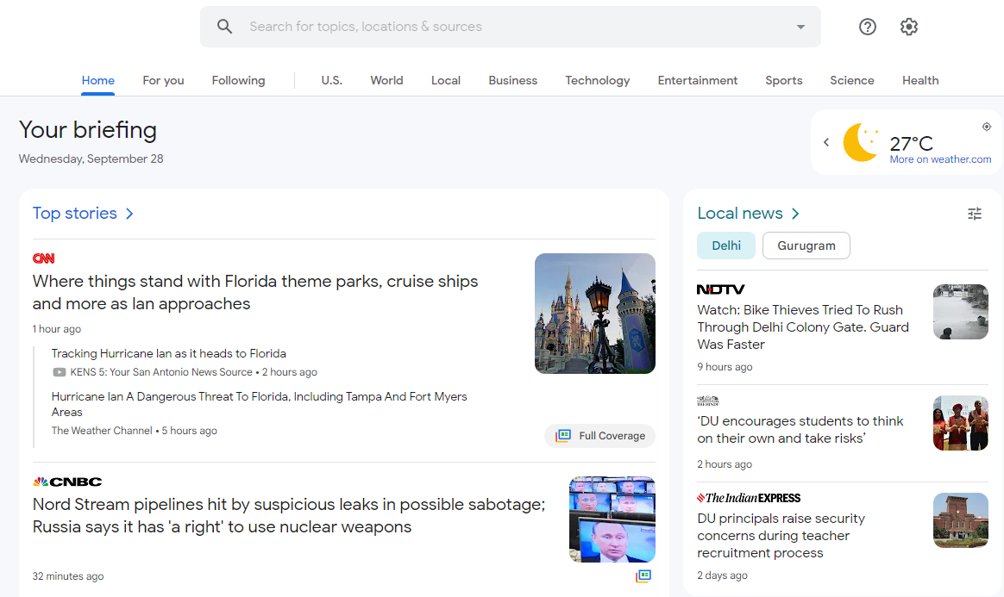Select the Gurugram location chip

806,246
